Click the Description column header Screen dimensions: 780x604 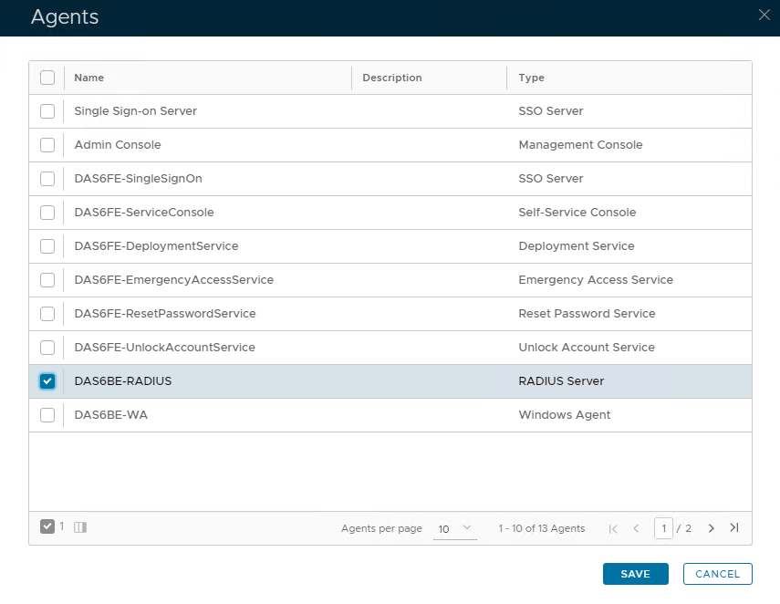392,78
